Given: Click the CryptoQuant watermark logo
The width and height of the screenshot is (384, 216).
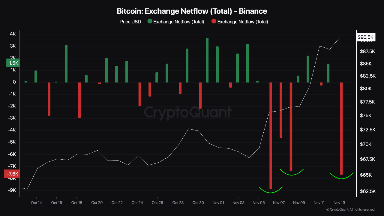Looking at the screenshot, I should coord(188,112).
